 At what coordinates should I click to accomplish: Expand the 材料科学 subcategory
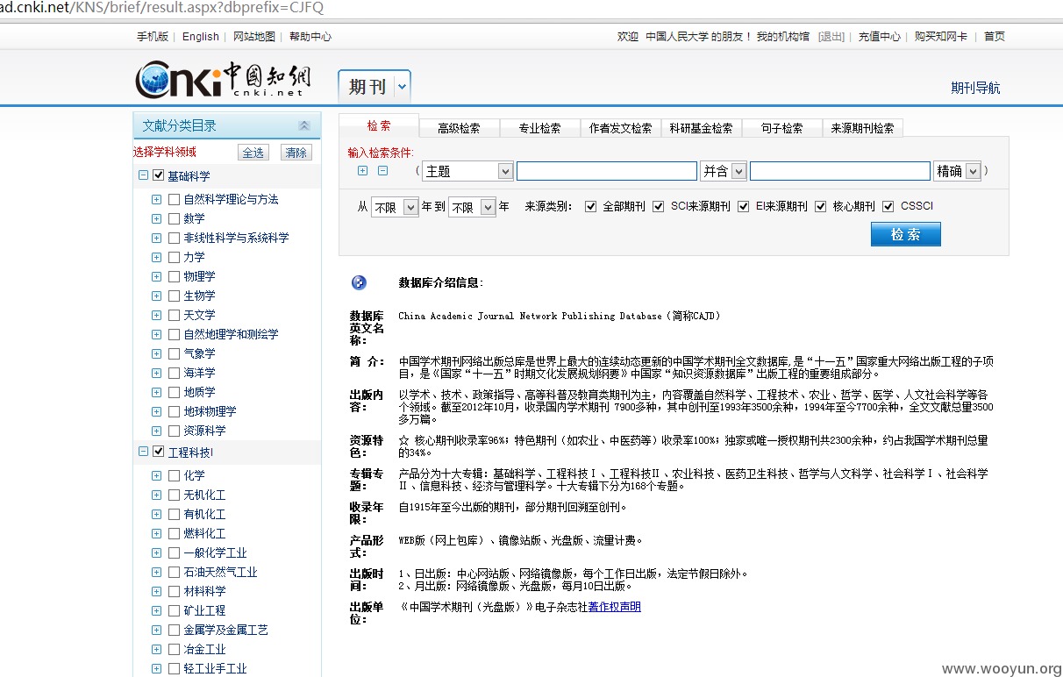[x=156, y=591]
